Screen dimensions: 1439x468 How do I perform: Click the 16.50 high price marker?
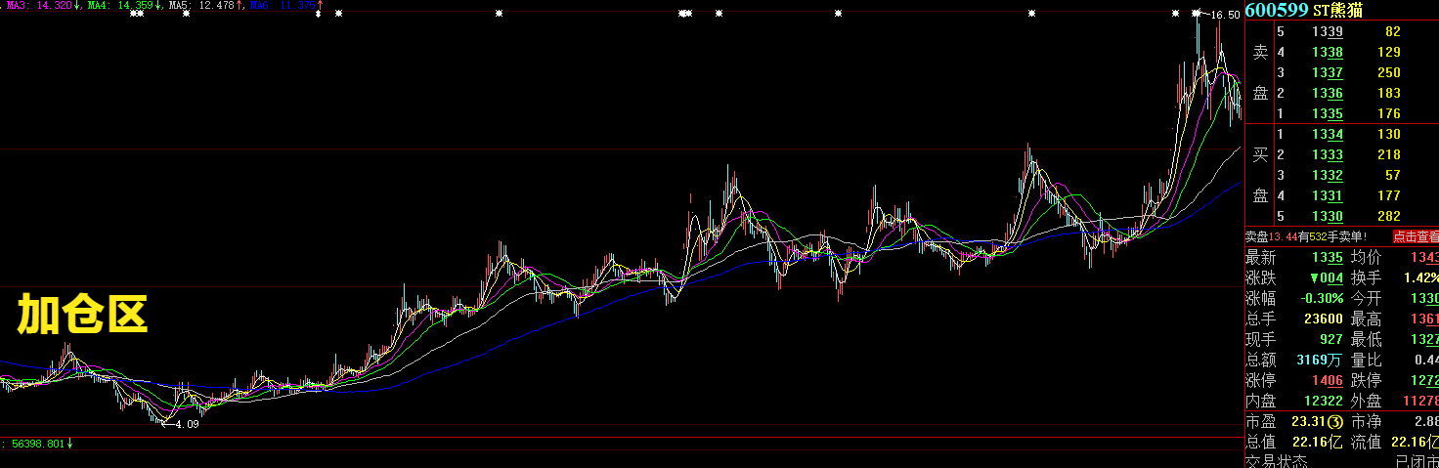point(1224,15)
